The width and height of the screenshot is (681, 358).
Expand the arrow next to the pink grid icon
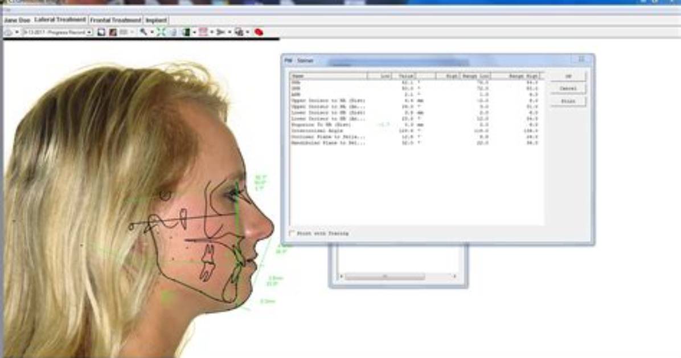pos(212,32)
